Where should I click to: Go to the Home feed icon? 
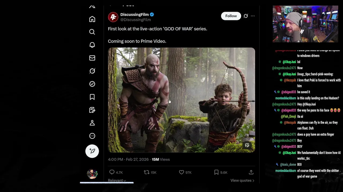click(x=92, y=19)
